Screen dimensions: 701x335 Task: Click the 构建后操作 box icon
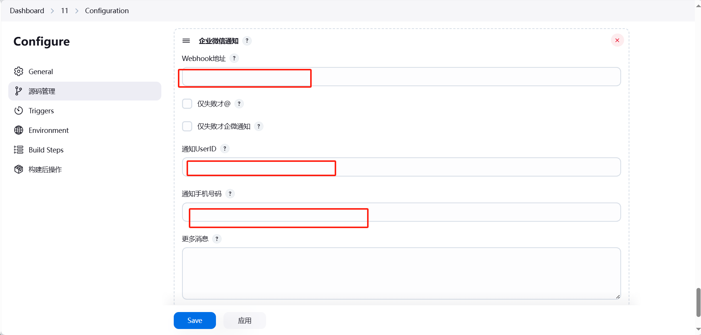[18, 169]
